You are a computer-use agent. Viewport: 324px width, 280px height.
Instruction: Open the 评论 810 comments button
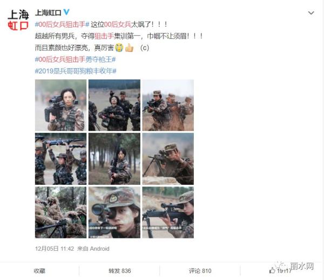200,271
